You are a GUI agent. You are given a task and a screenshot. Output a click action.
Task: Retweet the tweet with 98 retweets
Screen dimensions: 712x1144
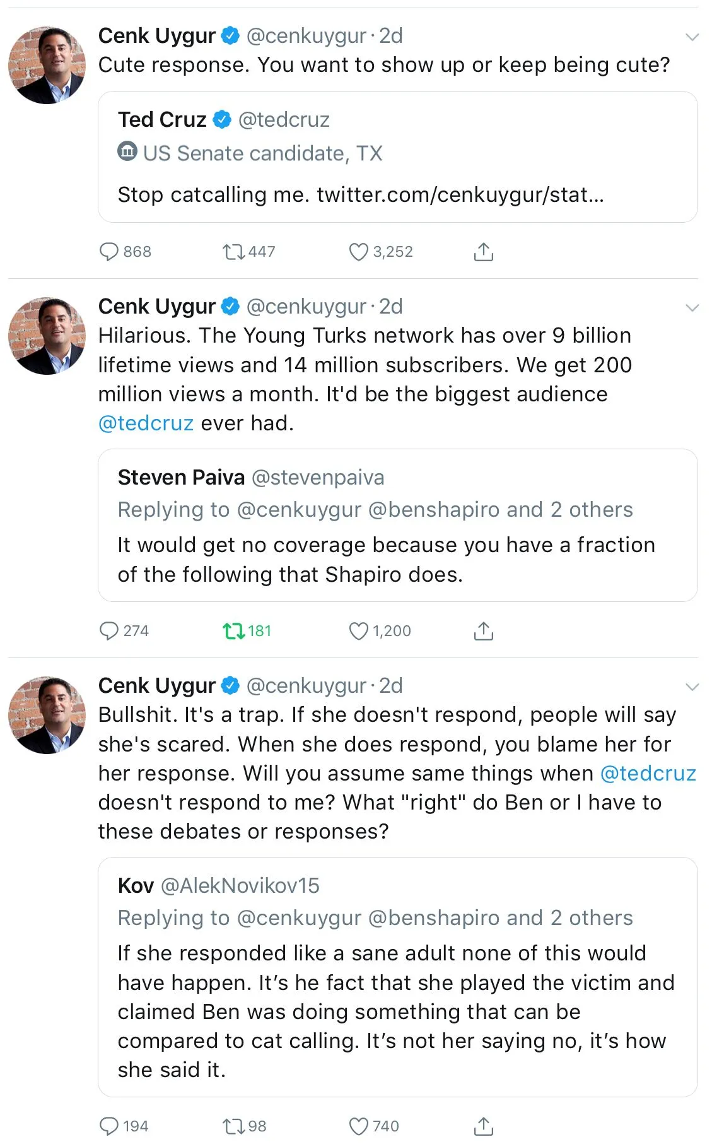coord(234,1126)
